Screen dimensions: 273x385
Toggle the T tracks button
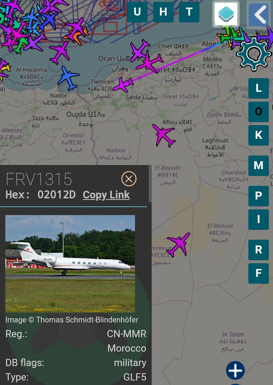click(x=189, y=12)
